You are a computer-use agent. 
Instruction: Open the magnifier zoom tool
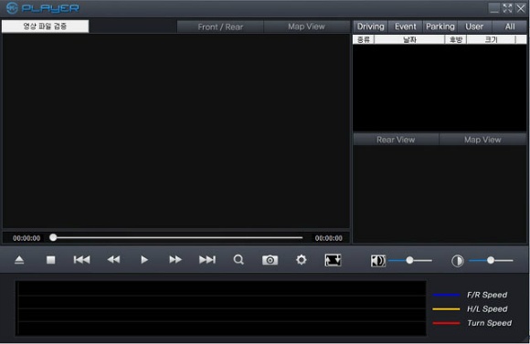click(238, 260)
